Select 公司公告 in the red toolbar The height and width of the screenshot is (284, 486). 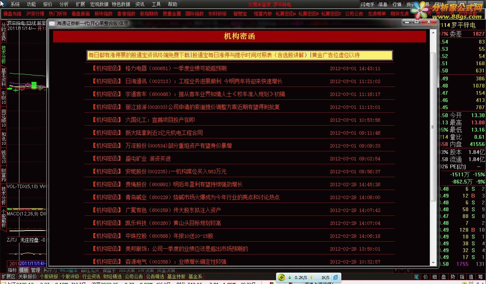pyautogui.click(x=354, y=14)
